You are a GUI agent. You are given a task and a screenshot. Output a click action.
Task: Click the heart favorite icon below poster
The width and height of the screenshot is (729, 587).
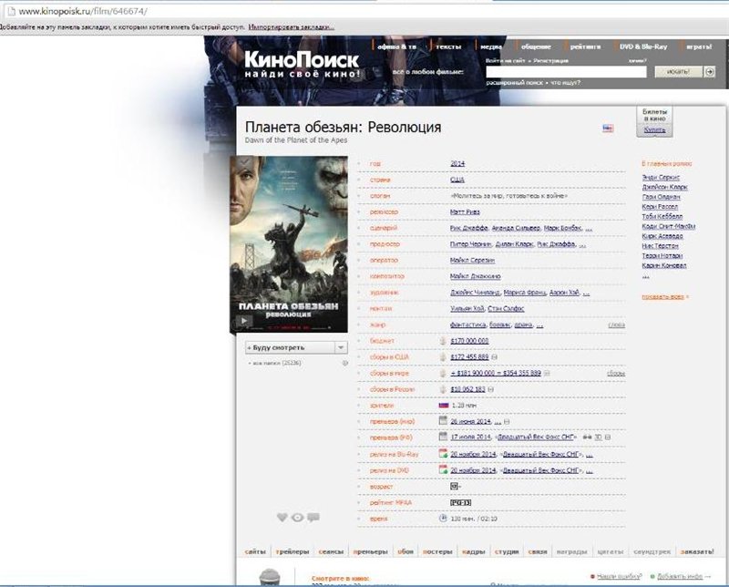(282, 517)
